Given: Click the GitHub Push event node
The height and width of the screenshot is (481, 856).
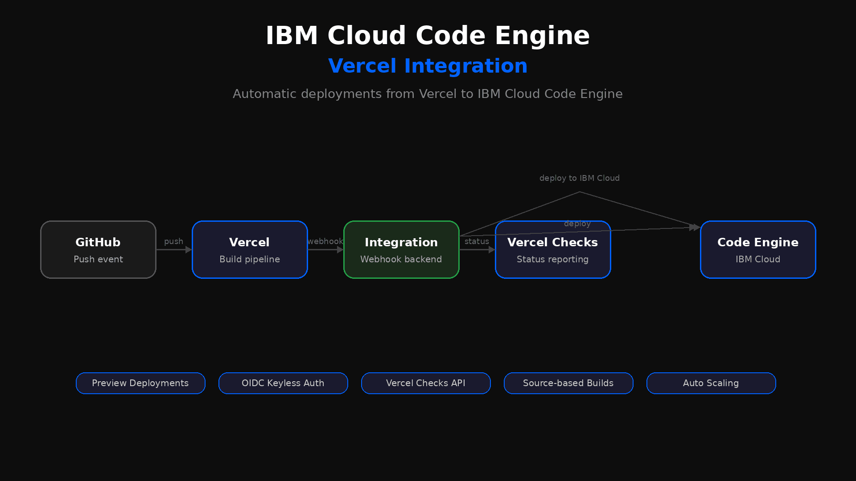Looking at the screenshot, I should (98, 250).
